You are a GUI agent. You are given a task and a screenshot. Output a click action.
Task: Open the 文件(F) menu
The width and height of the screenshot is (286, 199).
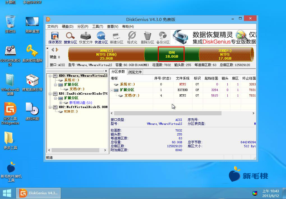coord(52,27)
